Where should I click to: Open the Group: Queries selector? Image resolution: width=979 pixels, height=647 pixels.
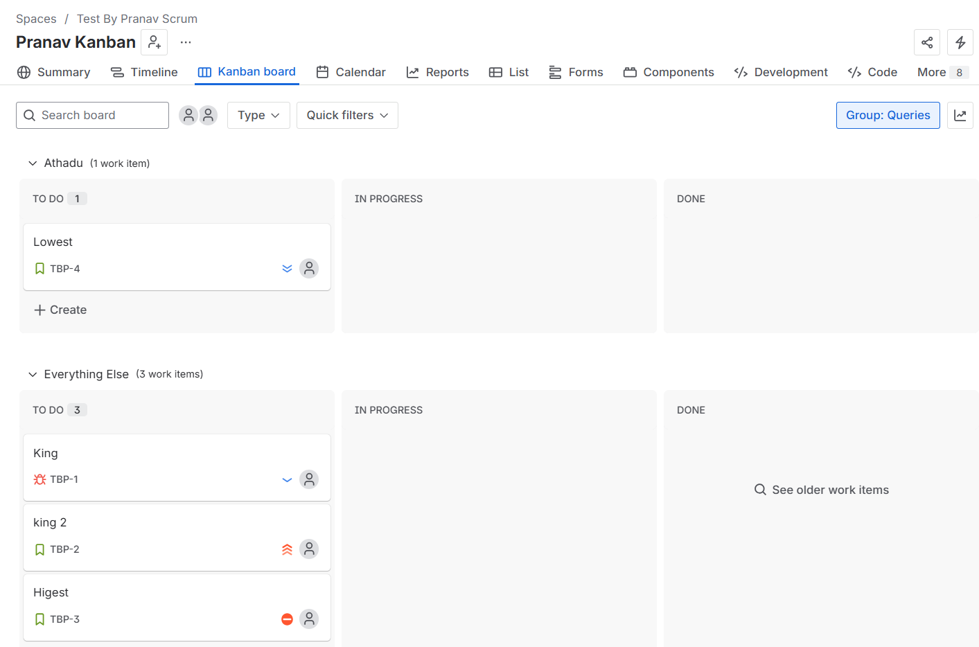click(888, 116)
